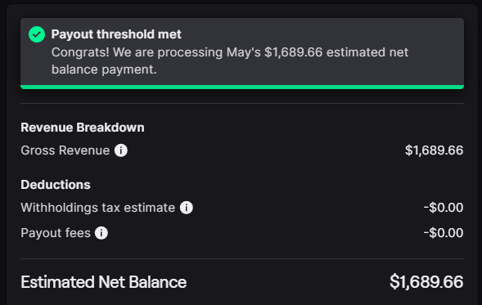The width and height of the screenshot is (482, 305).
Task: Click the withholdings tax -$0.00 value
Action: 444,208
